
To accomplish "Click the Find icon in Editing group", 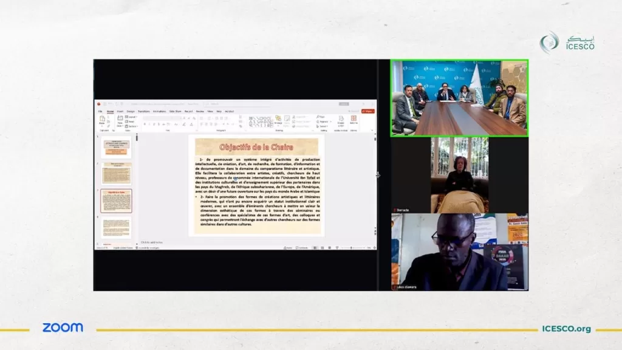I will point(321,117).
